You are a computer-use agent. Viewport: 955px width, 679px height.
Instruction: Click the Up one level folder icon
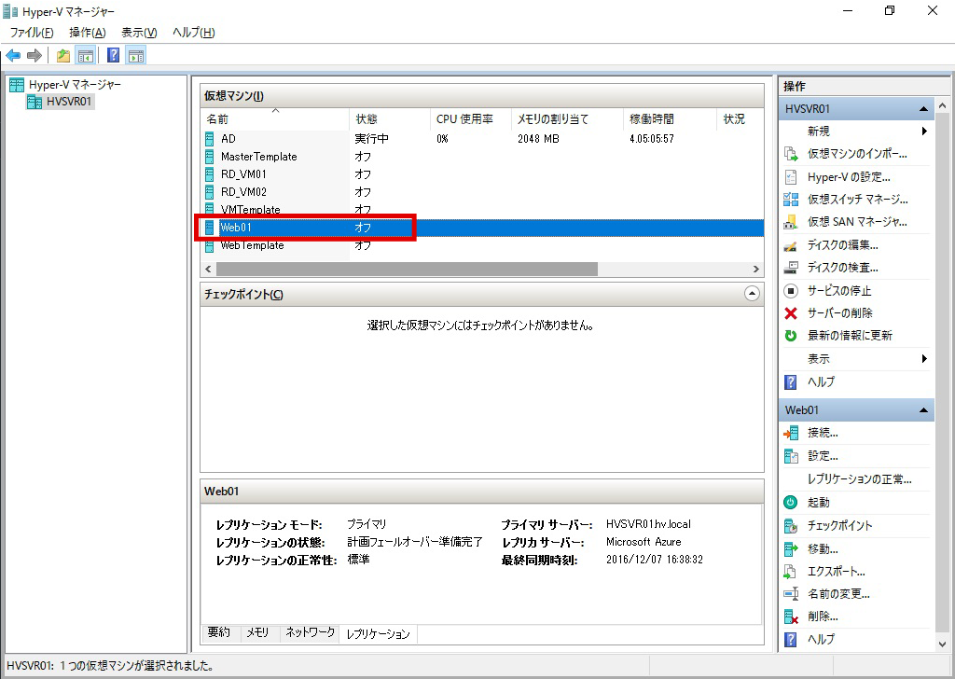click(x=63, y=56)
